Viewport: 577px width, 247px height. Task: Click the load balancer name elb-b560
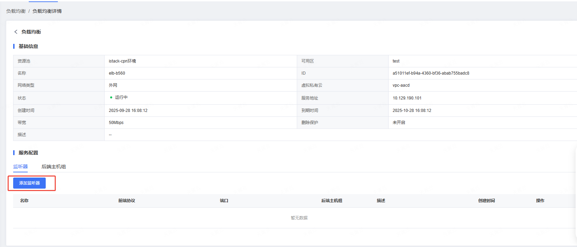[117, 73]
